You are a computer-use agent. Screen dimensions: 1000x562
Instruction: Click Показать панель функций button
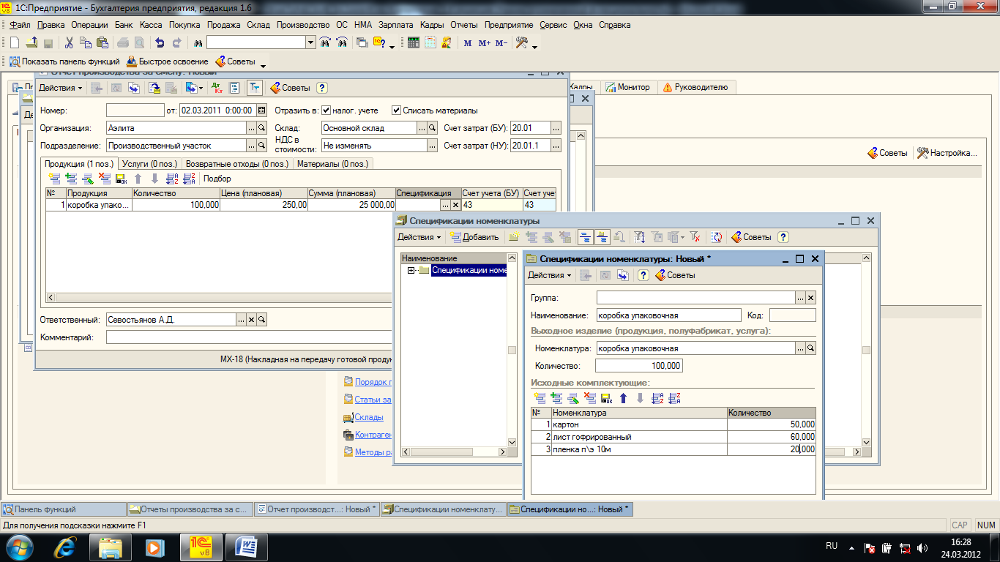(64, 61)
